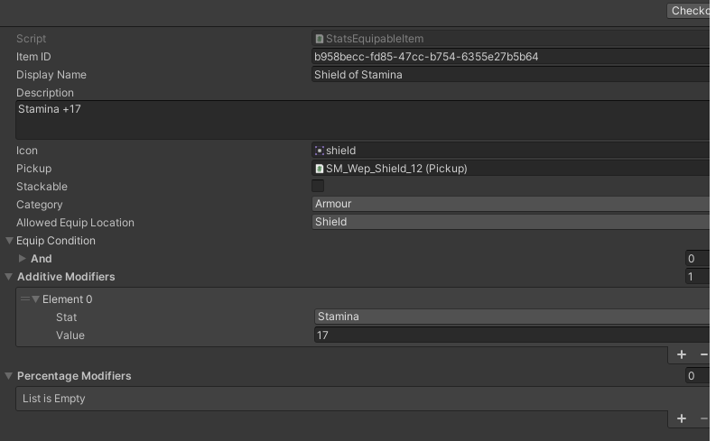Click the Display Name field Shield of Stamina
This screenshot has width=725, height=441.
510,75
